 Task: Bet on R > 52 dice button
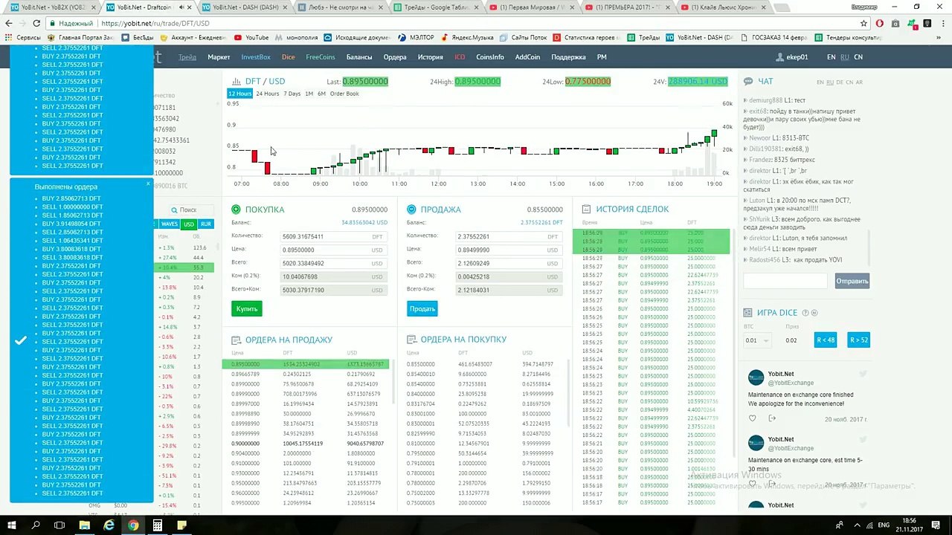(x=859, y=340)
